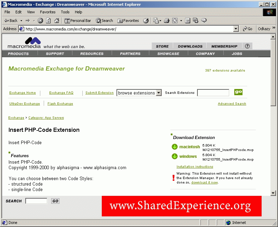Screen dimensions: 278x227
Task: Click the Macromedia logo
Action: [24, 43]
